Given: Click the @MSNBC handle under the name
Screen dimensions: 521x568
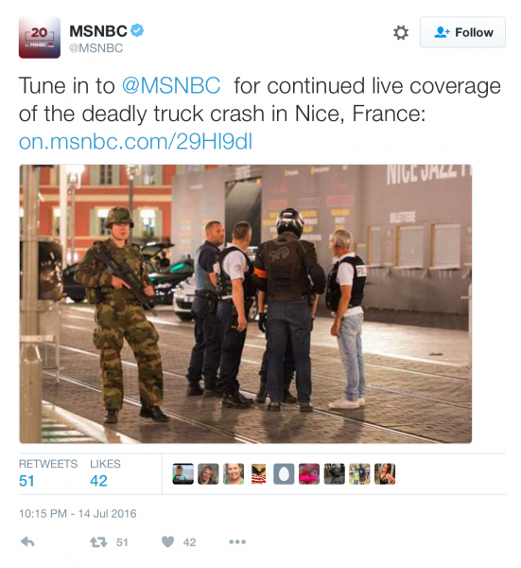Looking at the screenshot, I should coord(96,48).
